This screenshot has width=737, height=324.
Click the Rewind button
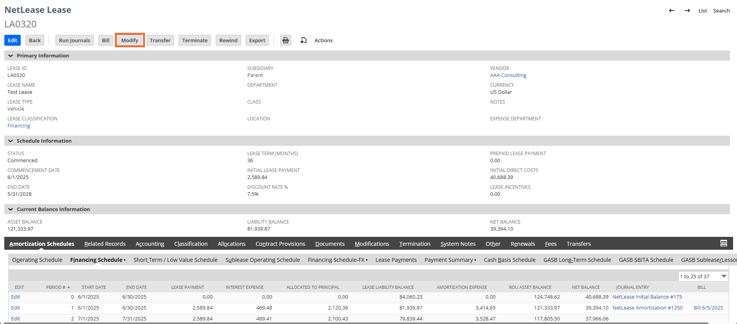228,40
